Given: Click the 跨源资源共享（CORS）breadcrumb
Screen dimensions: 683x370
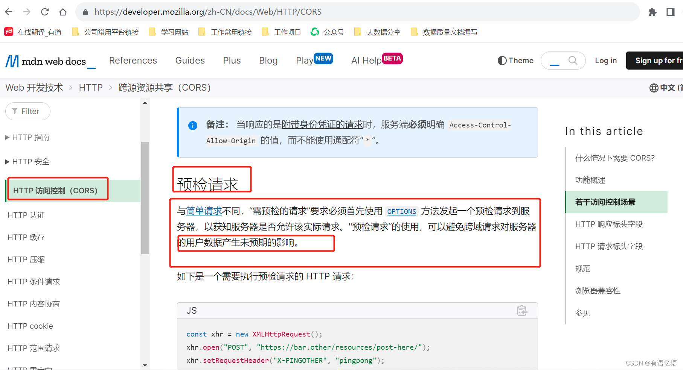Looking at the screenshot, I should point(165,88).
